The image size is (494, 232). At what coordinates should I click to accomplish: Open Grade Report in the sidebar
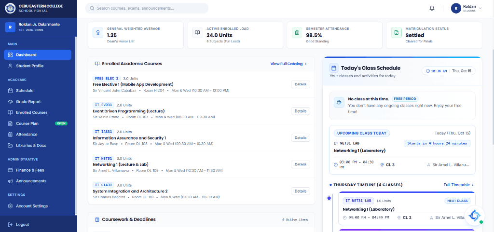[x=38, y=102]
